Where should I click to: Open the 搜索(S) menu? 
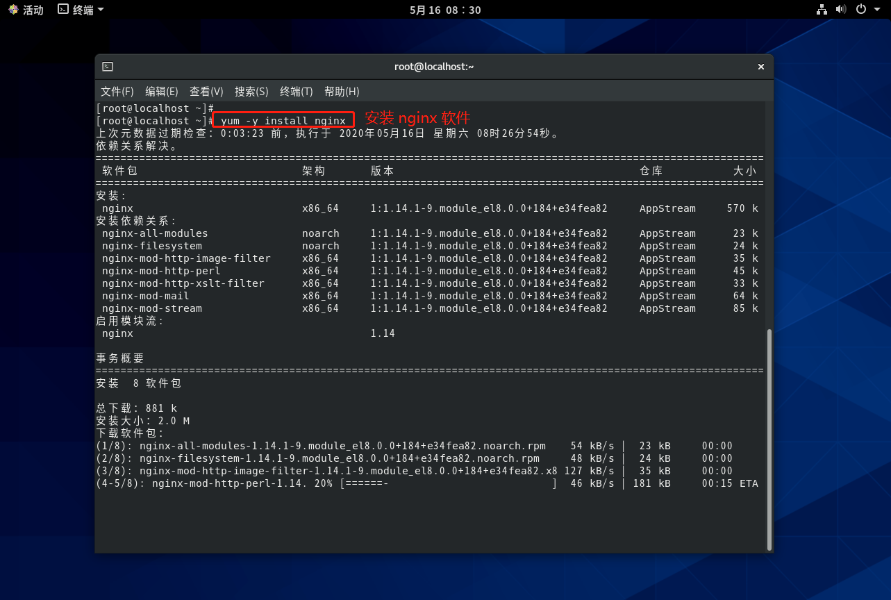251,92
